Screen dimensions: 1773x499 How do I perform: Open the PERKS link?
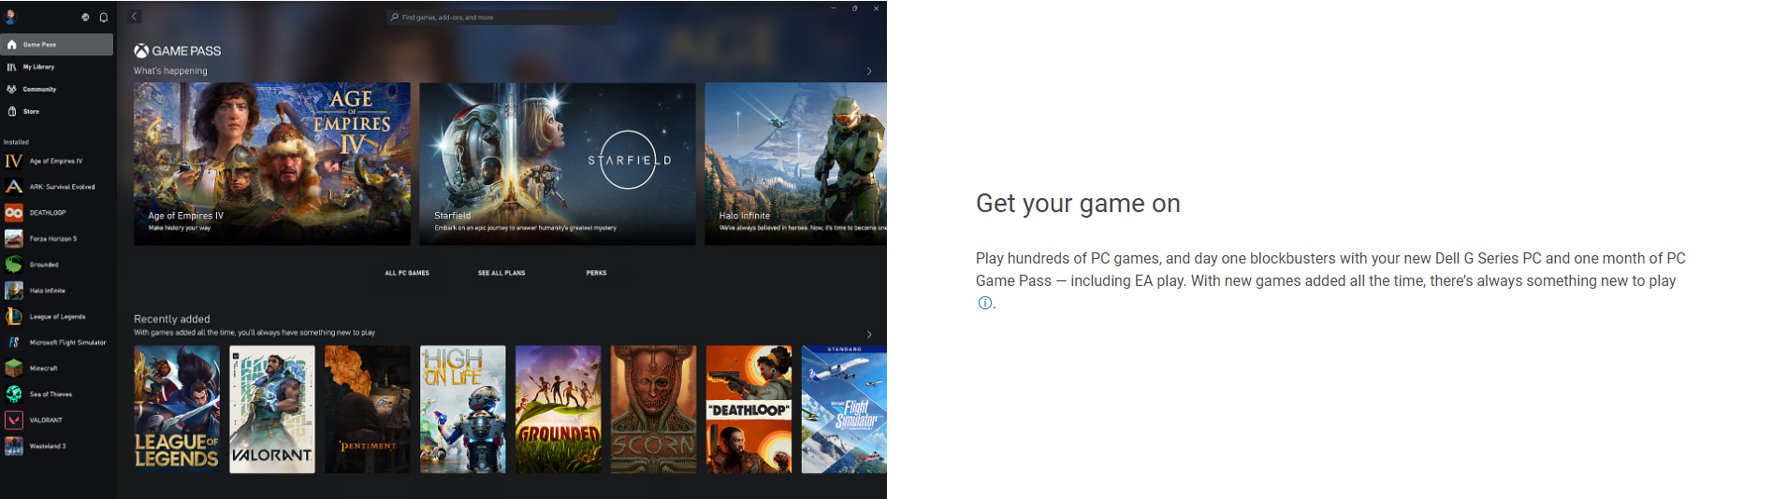pyautogui.click(x=596, y=273)
